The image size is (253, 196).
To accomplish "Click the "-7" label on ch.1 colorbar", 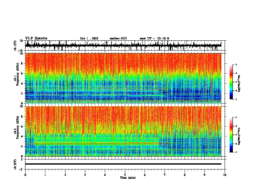I will pos(235,100).
